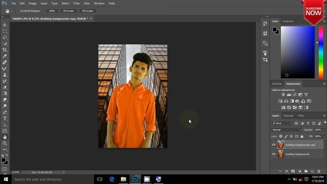Add a layer mask

coord(293,171)
